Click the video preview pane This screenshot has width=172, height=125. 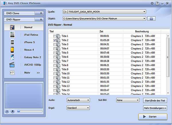point(24,96)
